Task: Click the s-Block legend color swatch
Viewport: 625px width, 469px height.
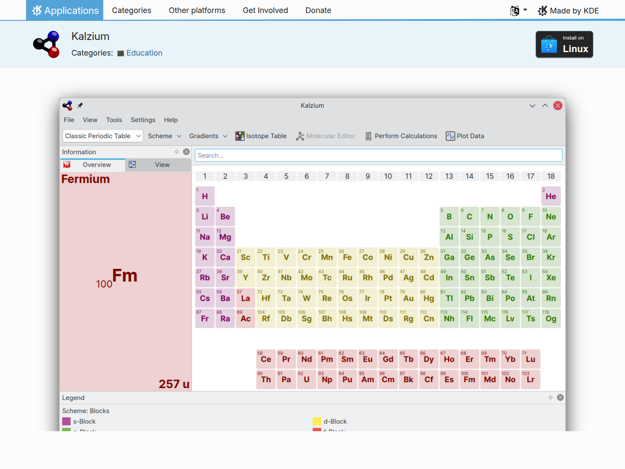Action: tap(66, 421)
